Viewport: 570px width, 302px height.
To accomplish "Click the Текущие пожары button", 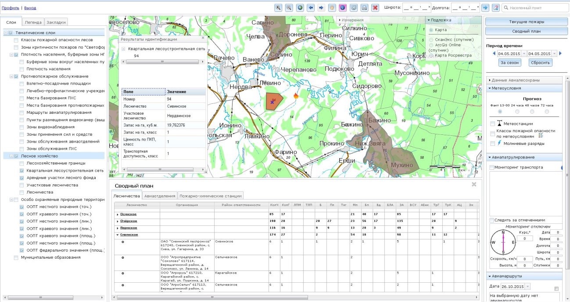I will pyautogui.click(x=527, y=22).
